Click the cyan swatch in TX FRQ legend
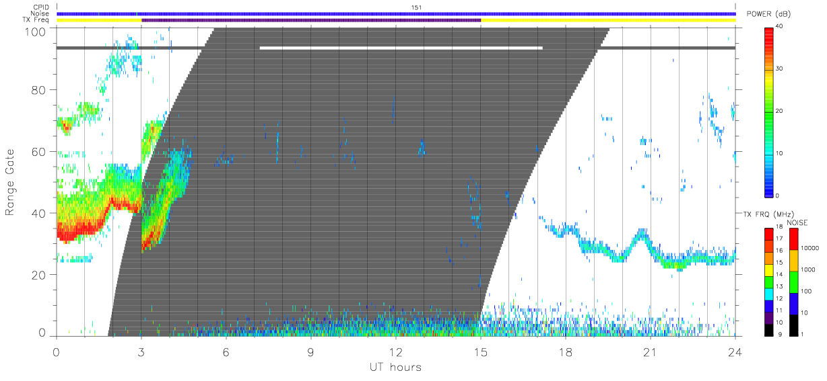The height and width of the screenshot is (381, 827). 769,293
